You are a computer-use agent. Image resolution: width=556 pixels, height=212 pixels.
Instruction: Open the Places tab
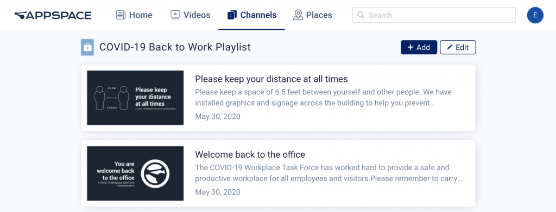(x=312, y=15)
